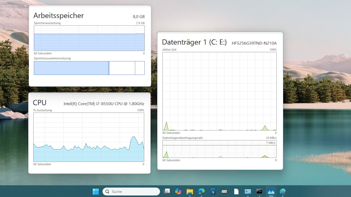Open Microsoft Store from the taskbar
Viewport: 351px width, 197px height.
pos(213,191)
